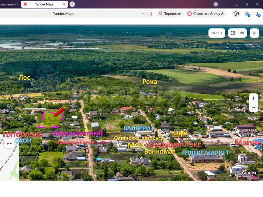Click the panorama share icon

click(x=233, y=33)
